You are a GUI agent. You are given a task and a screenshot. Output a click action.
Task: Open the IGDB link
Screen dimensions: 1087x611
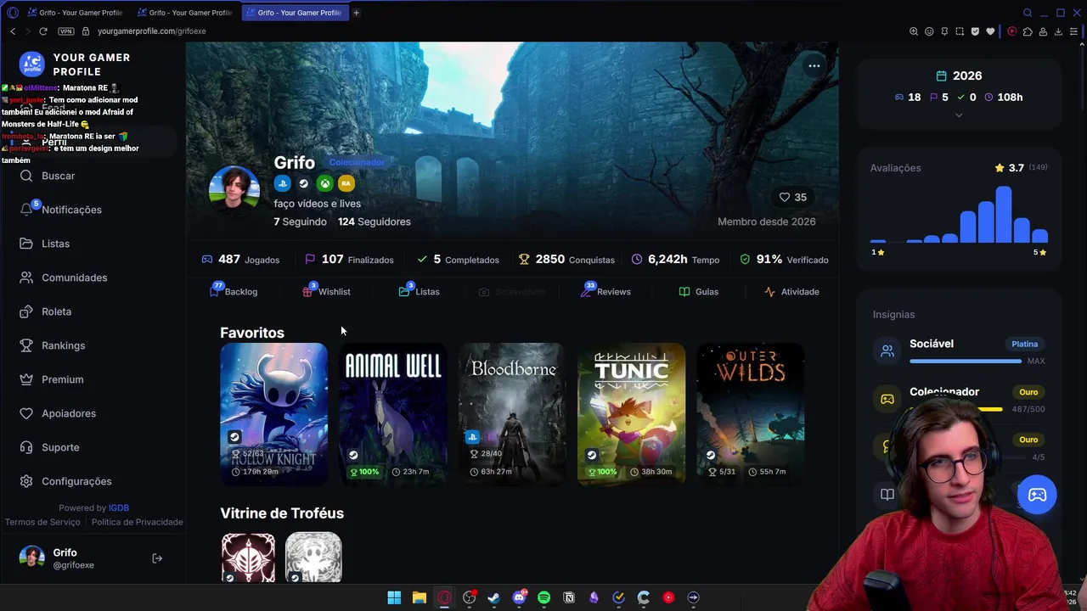pos(119,508)
